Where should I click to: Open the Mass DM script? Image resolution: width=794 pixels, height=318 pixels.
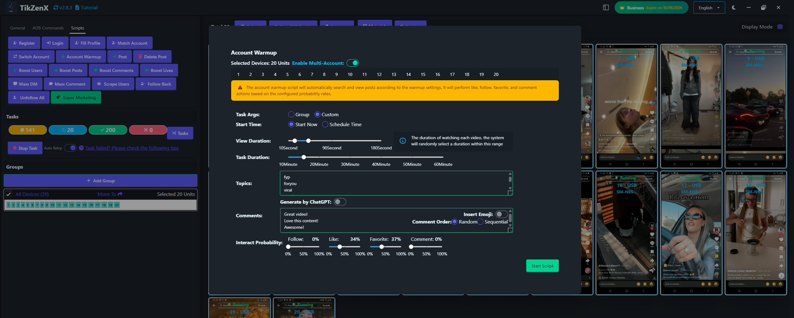click(x=25, y=84)
